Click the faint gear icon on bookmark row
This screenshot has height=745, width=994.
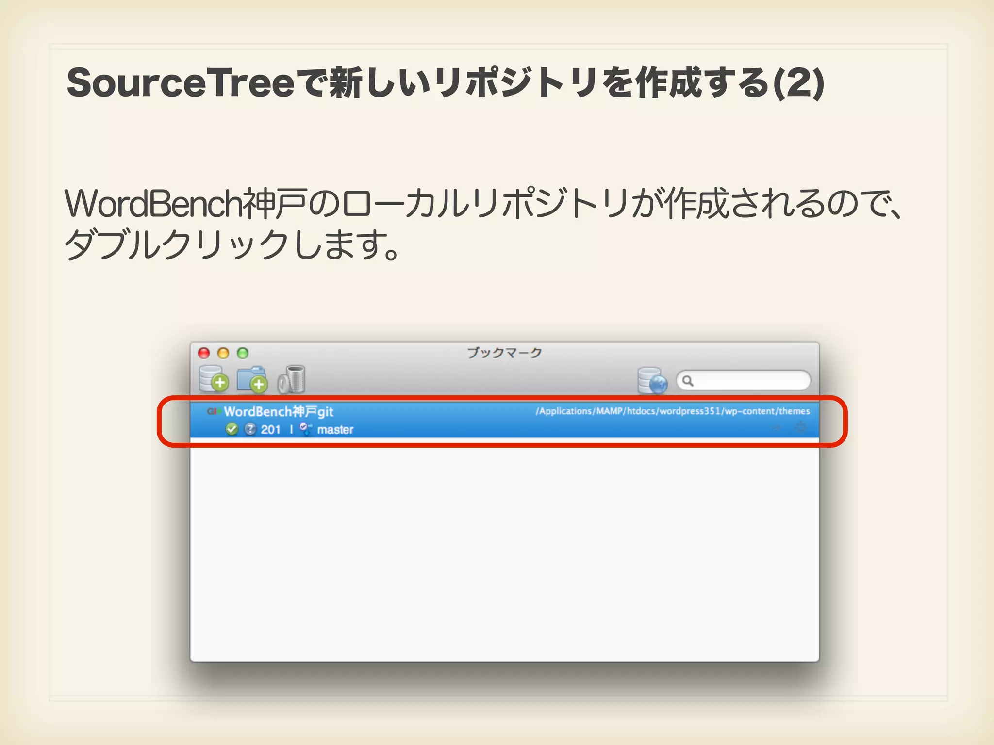tap(800, 428)
